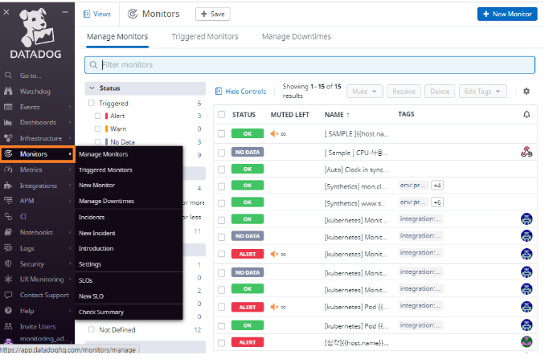Image resolution: width=553 pixels, height=359 pixels.
Task: Open Invite Users icon
Action: tap(8, 326)
